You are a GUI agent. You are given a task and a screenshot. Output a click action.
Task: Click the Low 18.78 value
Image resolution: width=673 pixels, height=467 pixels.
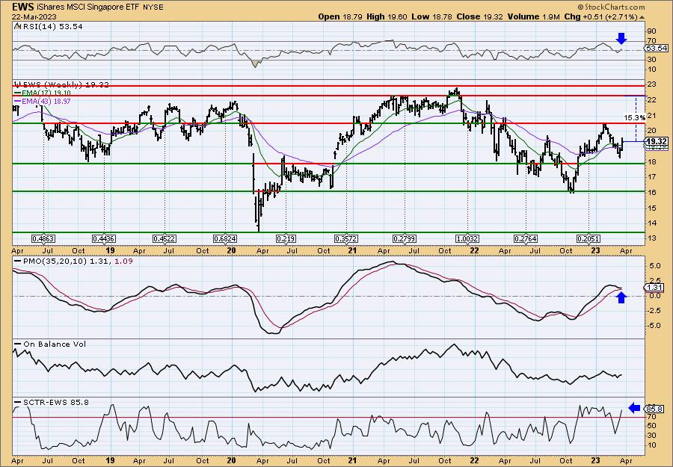[431, 16]
